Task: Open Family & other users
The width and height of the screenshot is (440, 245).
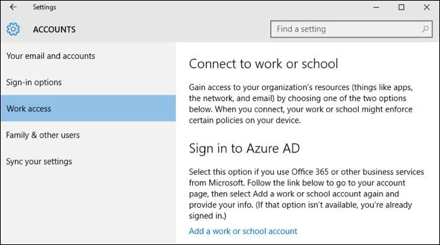Action: [x=88, y=135]
